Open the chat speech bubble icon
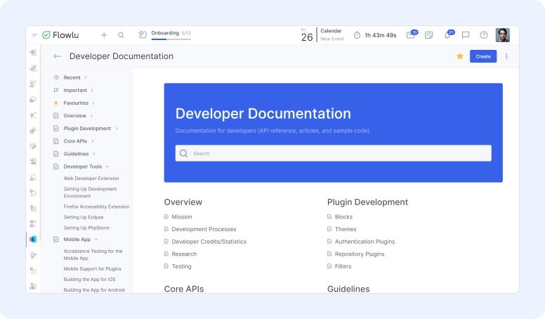The width and height of the screenshot is (545, 319). 466,35
